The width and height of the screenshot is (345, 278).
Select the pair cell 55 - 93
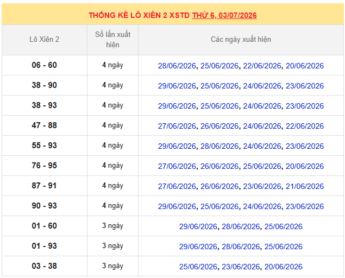point(45,146)
